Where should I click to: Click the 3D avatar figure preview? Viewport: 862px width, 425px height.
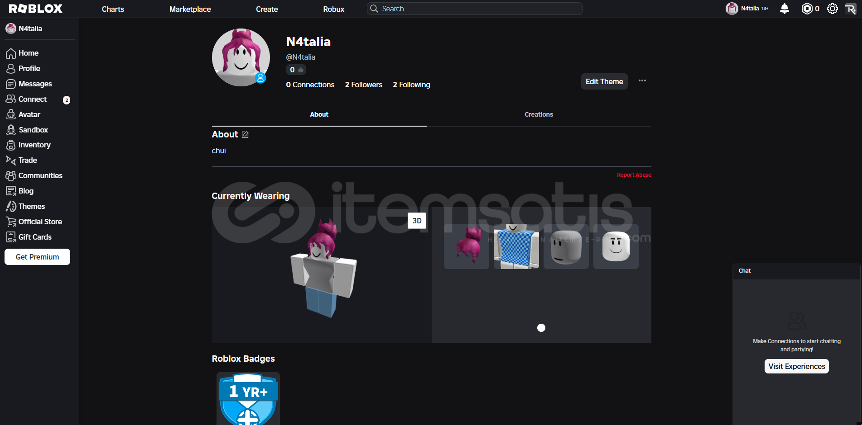click(323, 268)
